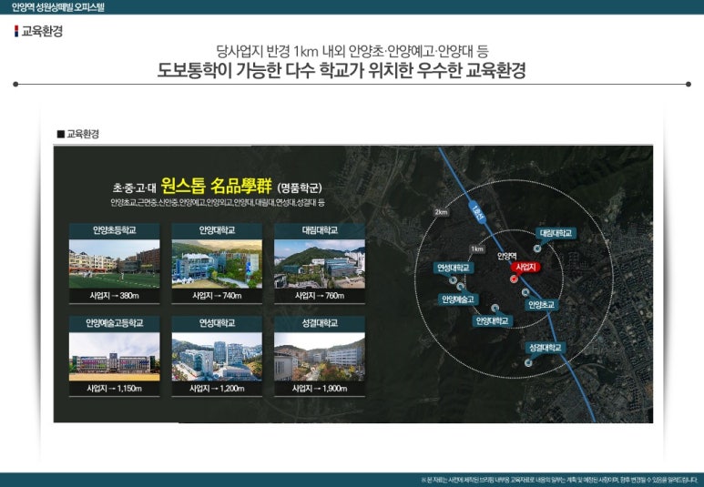Click the 사업지 → 740m distance text
The height and width of the screenshot is (487, 704).
217,296
